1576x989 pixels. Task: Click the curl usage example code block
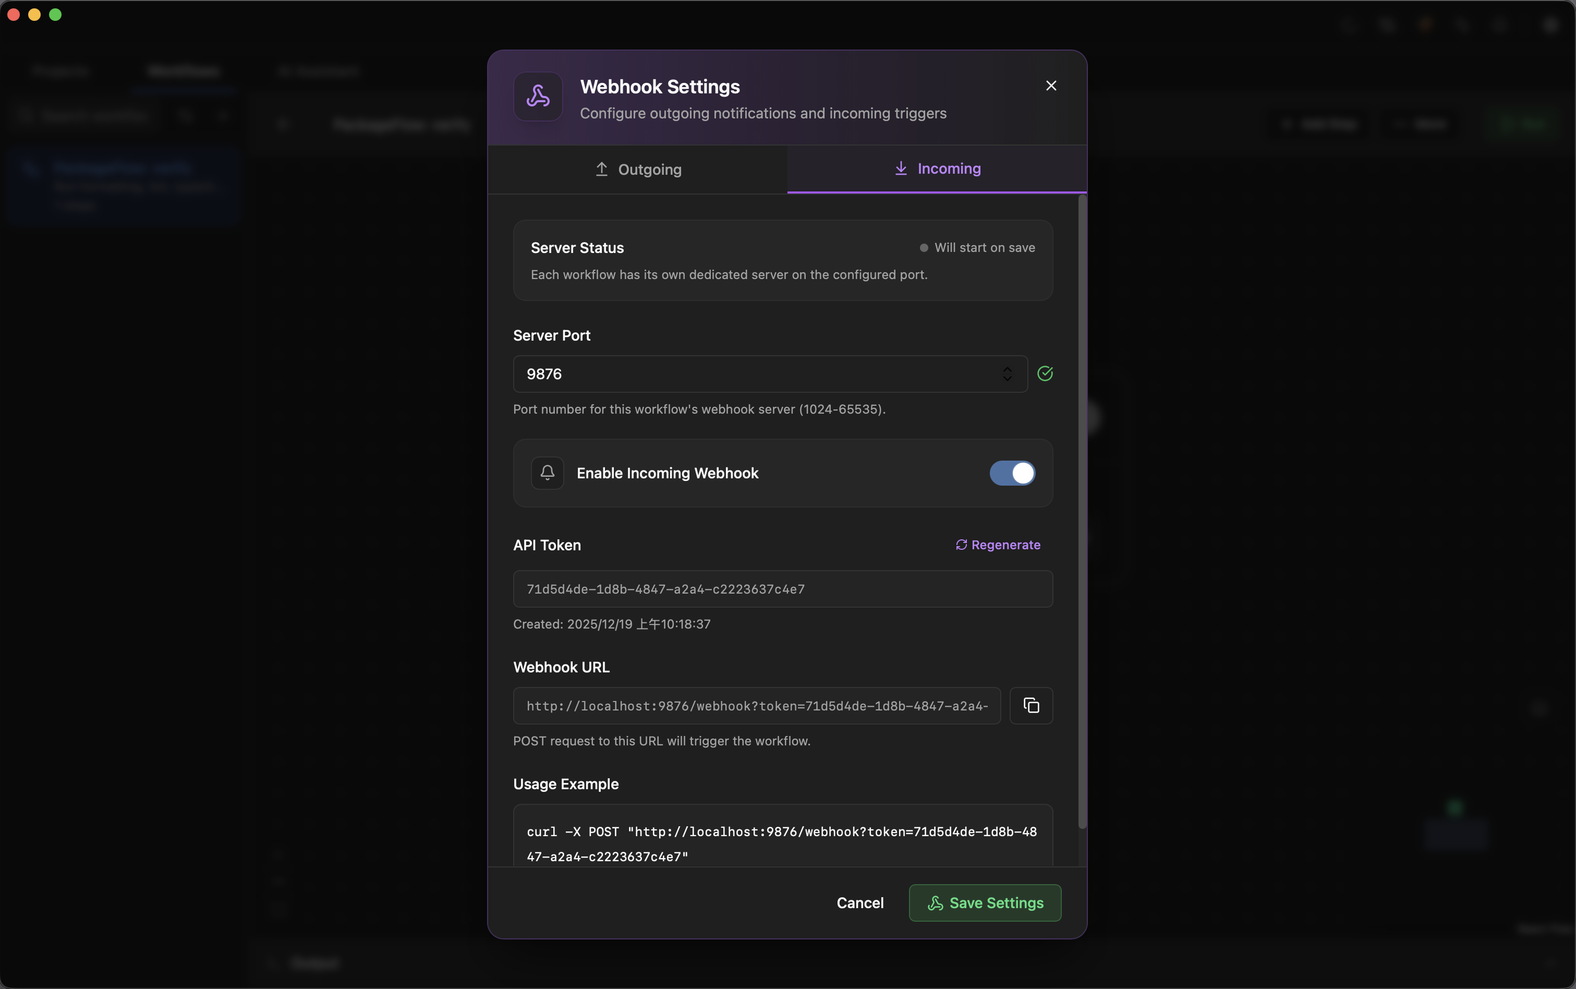(x=782, y=843)
